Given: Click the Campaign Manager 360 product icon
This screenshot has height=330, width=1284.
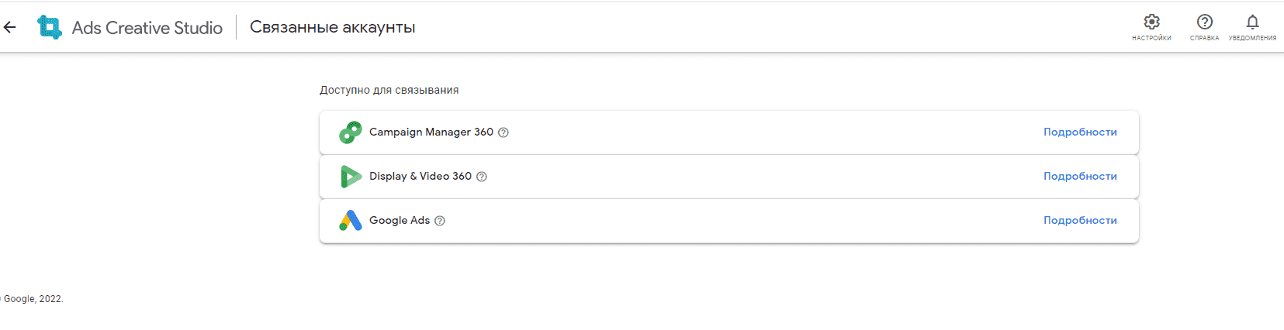Looking at the screenshot, I should pyautogui.click(x=351, y=132).
